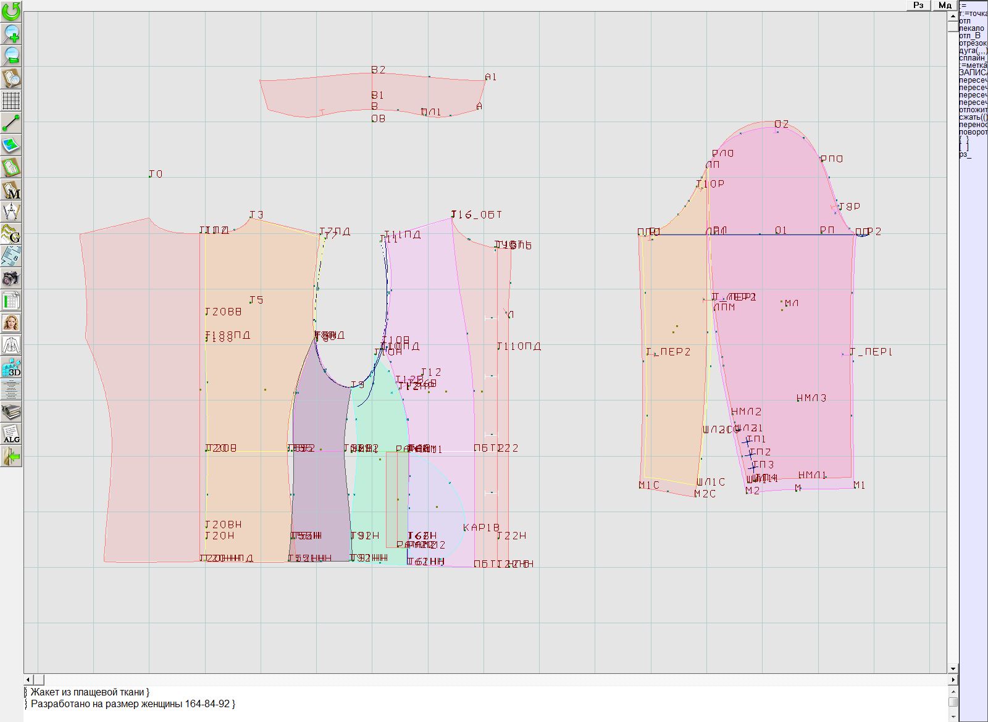The height and width of the screenshot is (722, 988).
Task: Toggle the grid display icon
Action: click(x=11, y=100)
